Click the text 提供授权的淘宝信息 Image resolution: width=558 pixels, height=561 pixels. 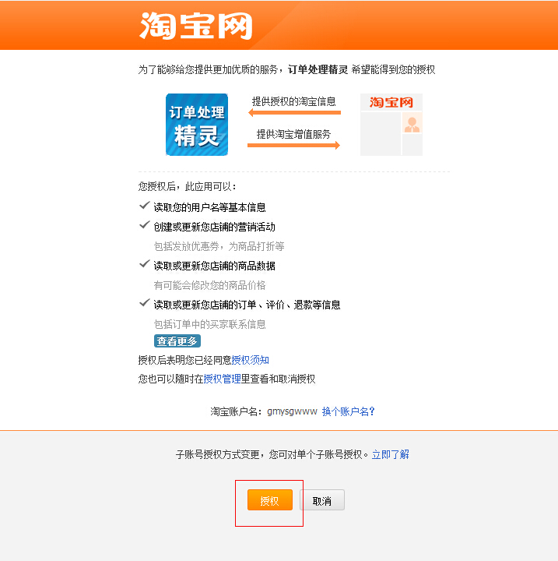[x=294, y=101]
